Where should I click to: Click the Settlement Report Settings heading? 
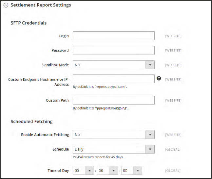coord(41,5)
